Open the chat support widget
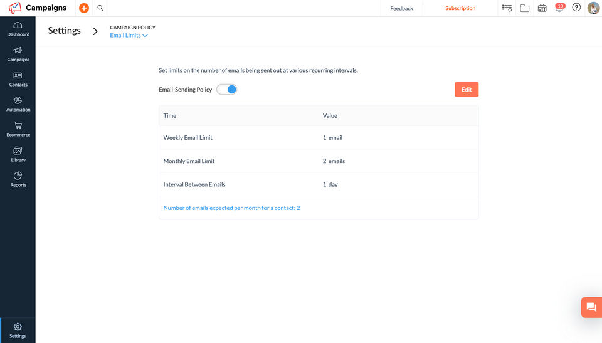 [591, 307]
